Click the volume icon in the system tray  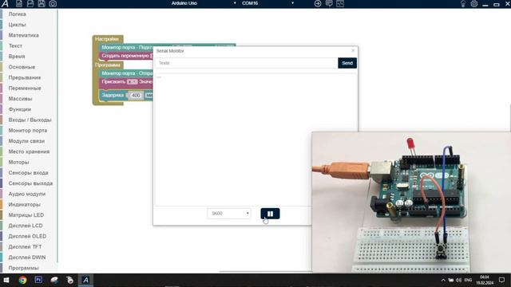click(x=458, y=280)
